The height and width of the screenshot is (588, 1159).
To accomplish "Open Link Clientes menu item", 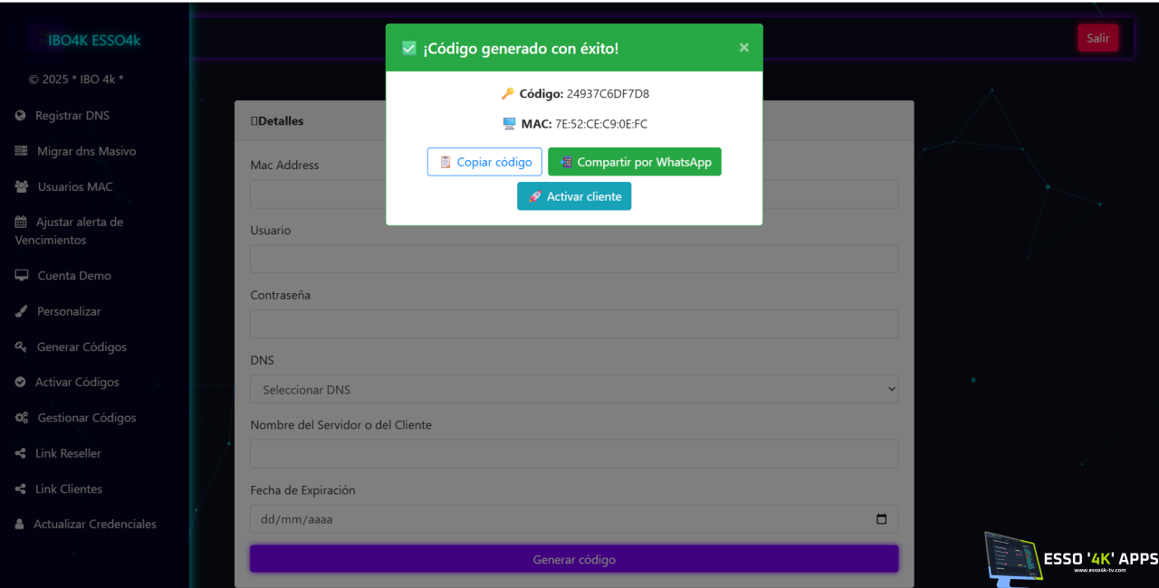I will (68, 488).
